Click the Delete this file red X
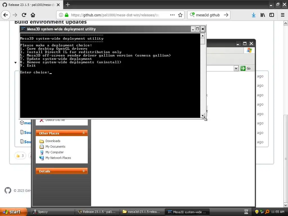288x216 pixels. click(42, 120)
